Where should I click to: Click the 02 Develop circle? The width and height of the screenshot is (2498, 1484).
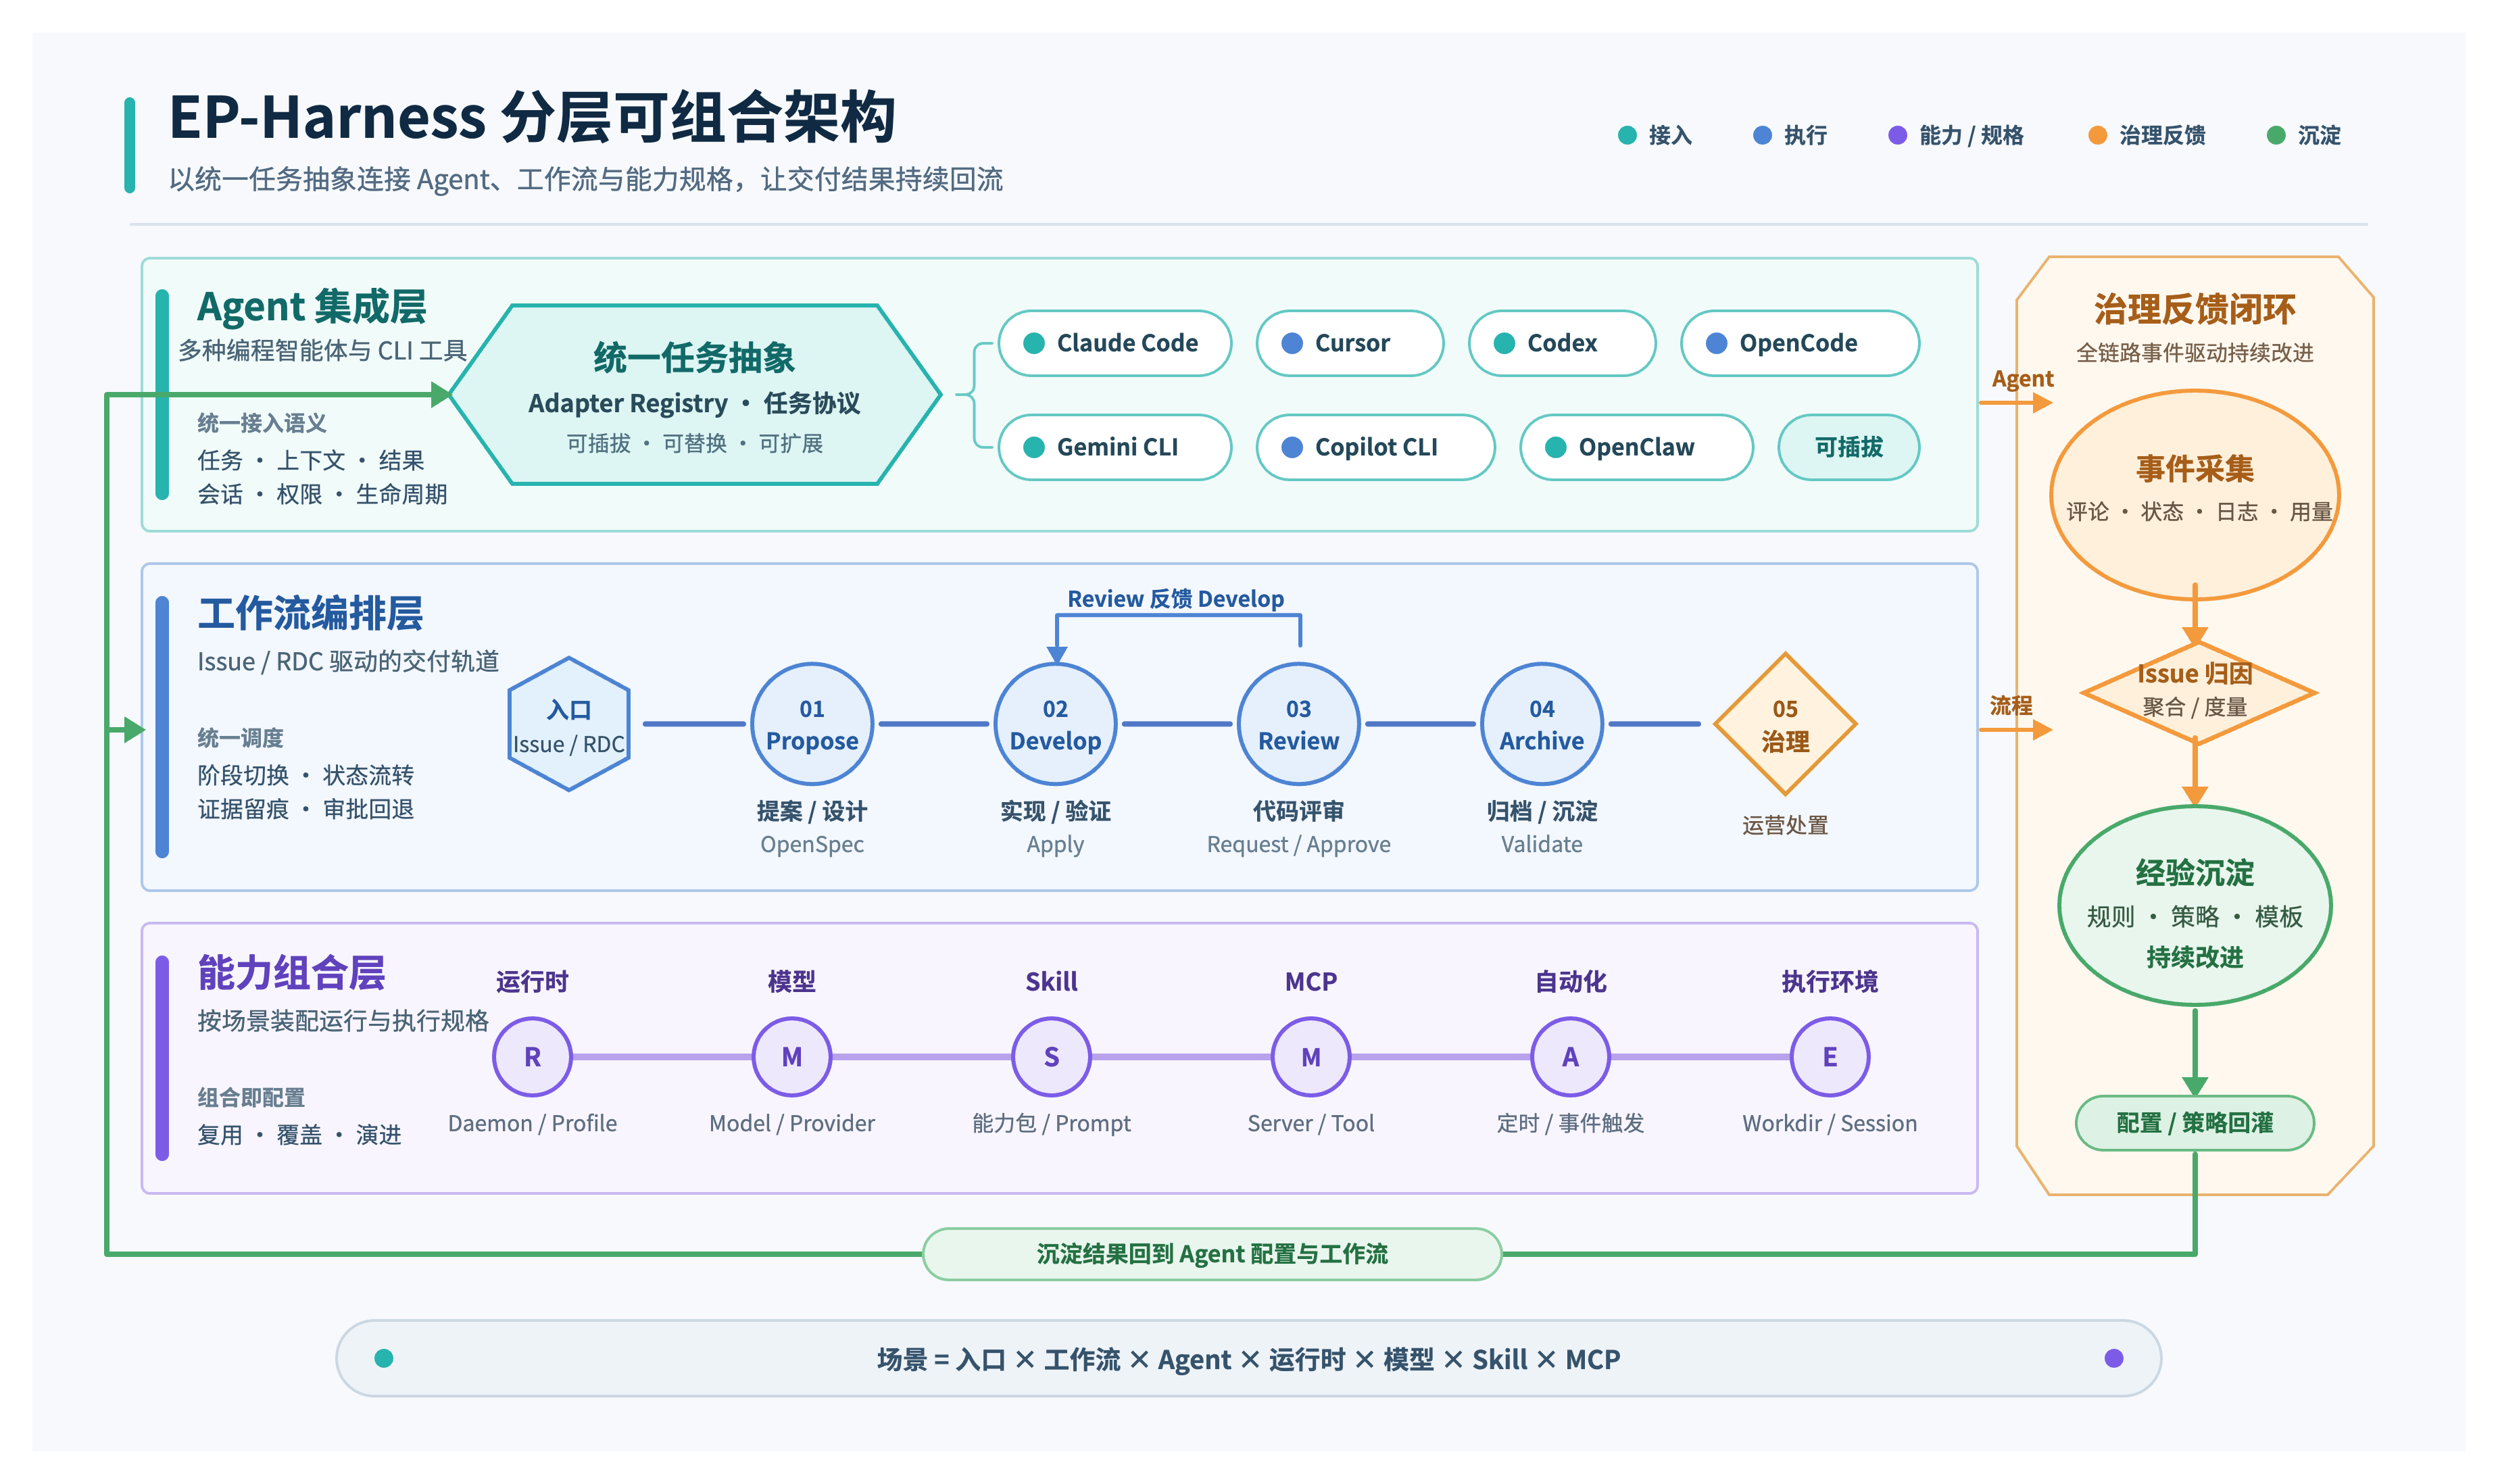click(1055, 724)
